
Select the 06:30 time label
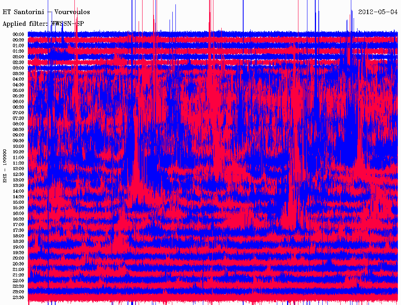[18, 107]
